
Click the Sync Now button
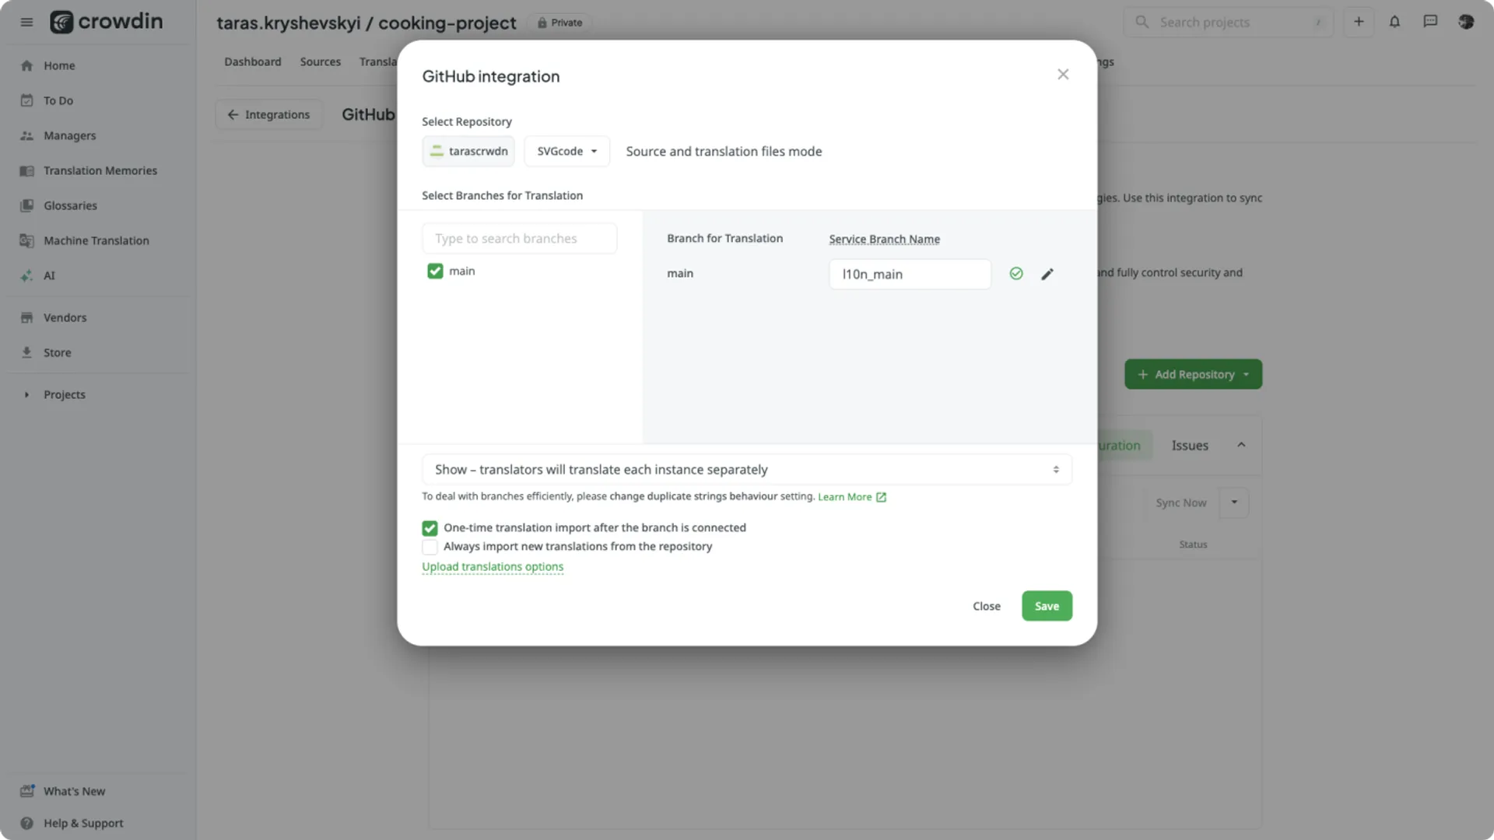pos(1180,502)
